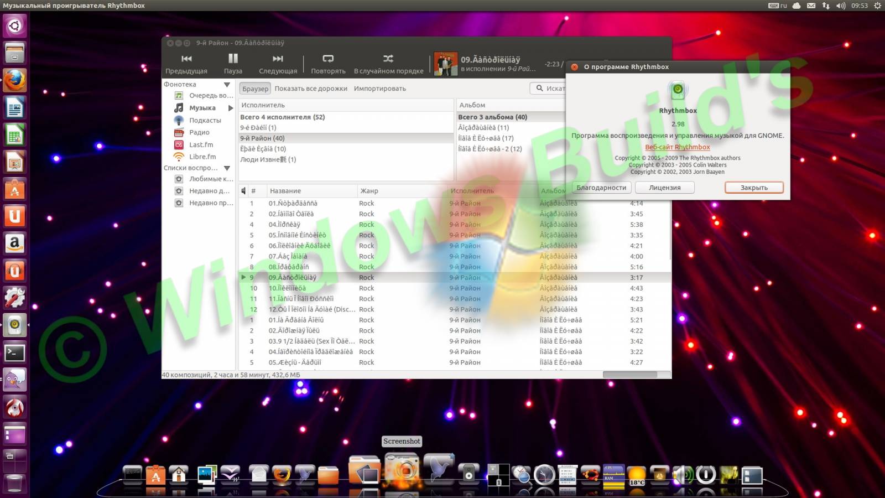885x498 pixels.
Task: Open Веб-сайт Rhythmbox link
Action: coord(677,147)
